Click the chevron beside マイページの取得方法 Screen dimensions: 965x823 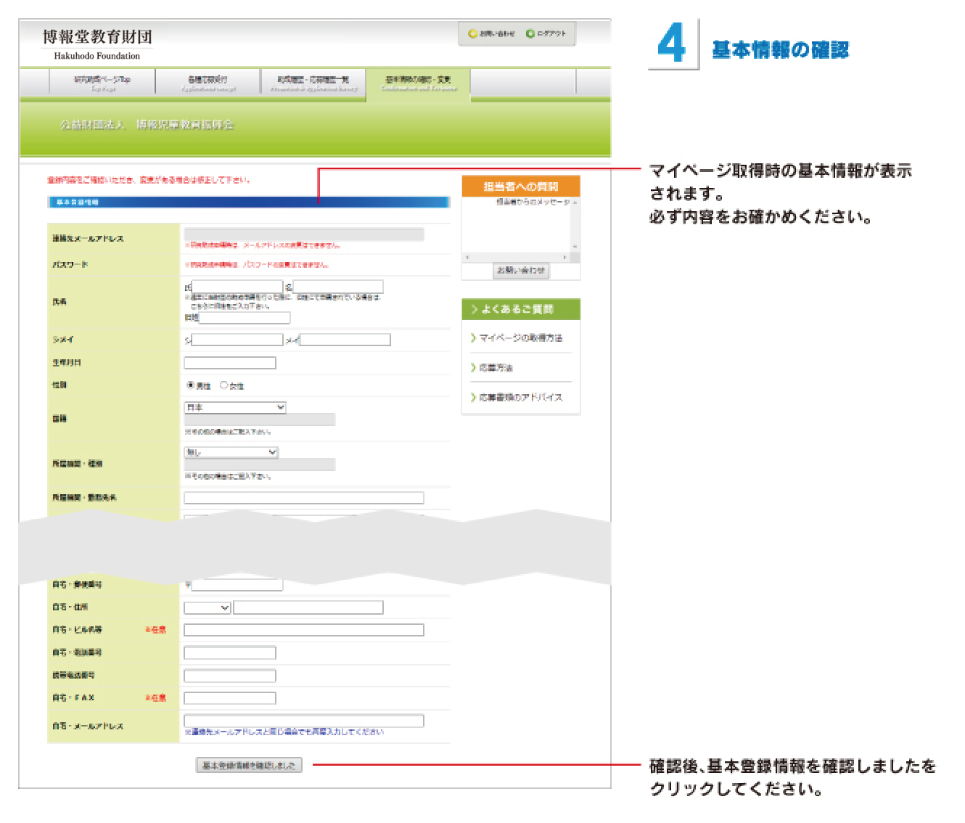(473, 338)
